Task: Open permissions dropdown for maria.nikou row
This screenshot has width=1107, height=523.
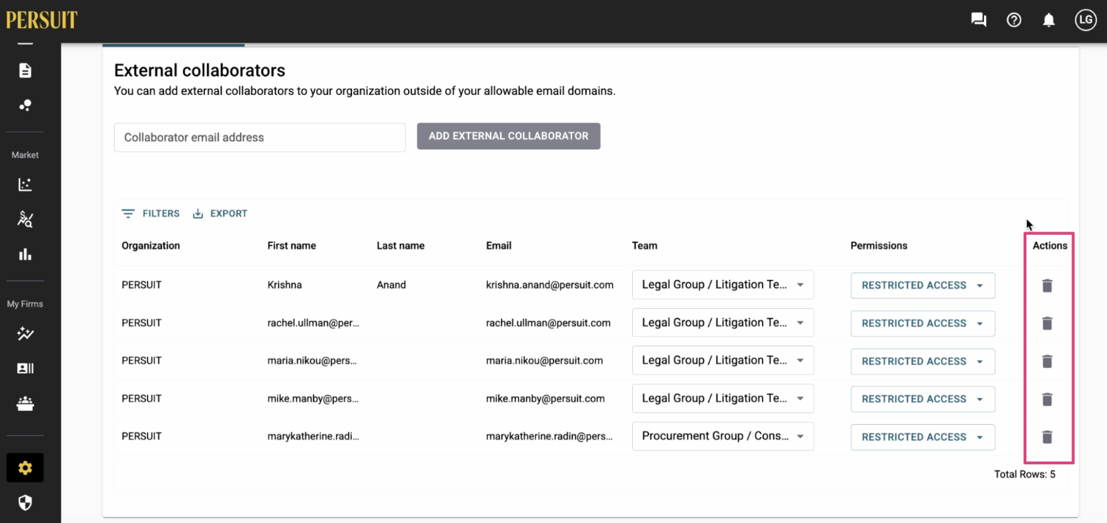Action: 922,361
